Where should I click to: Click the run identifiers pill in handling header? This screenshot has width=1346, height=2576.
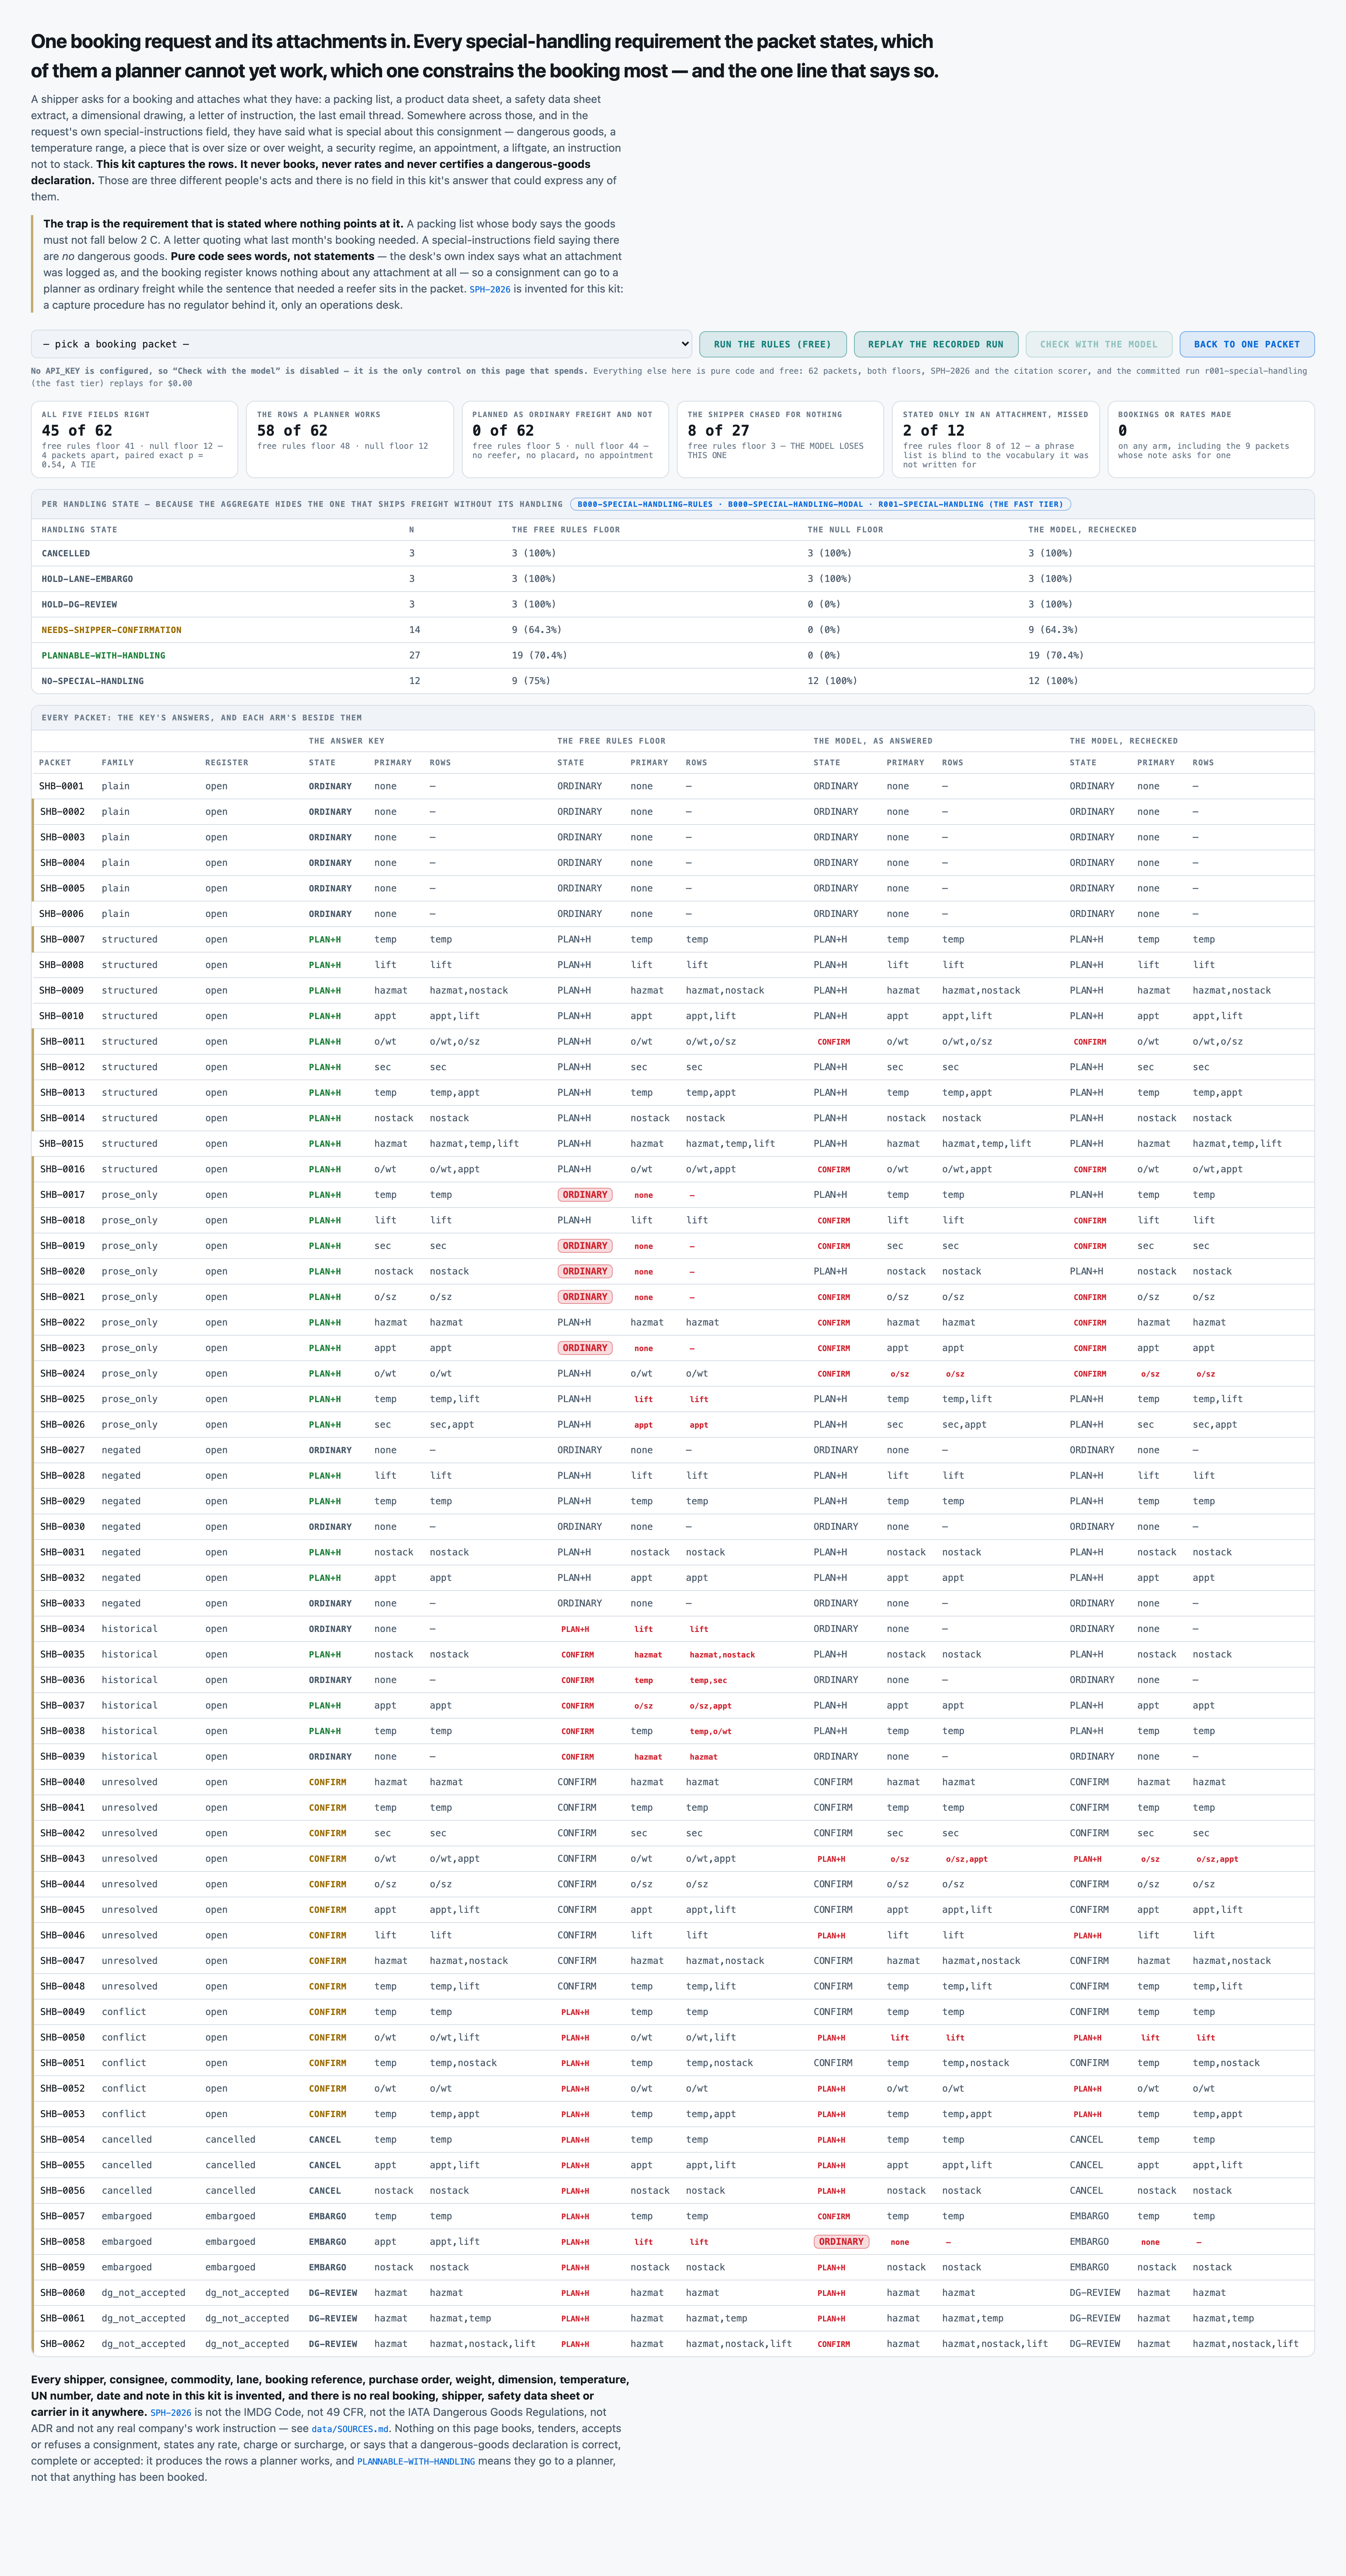point(820,504)
